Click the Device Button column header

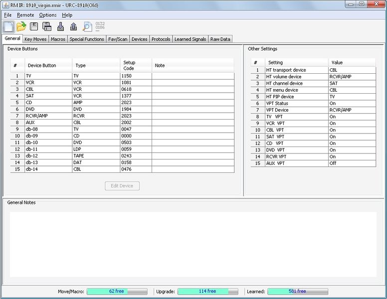click(x=48, y=65)
